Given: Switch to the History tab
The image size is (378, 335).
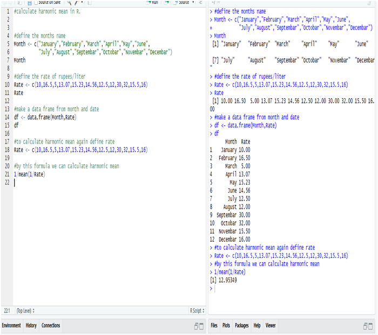Looking at the screenshot, I should (x=31, y=325).
